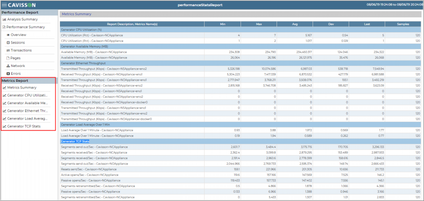Open Analysis Summary report
The image size is (424, 201).
click(22, 19)
